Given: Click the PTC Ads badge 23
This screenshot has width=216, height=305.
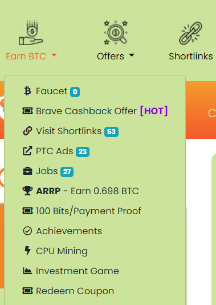Looking at the screenshot, I should tap(83, 152).
